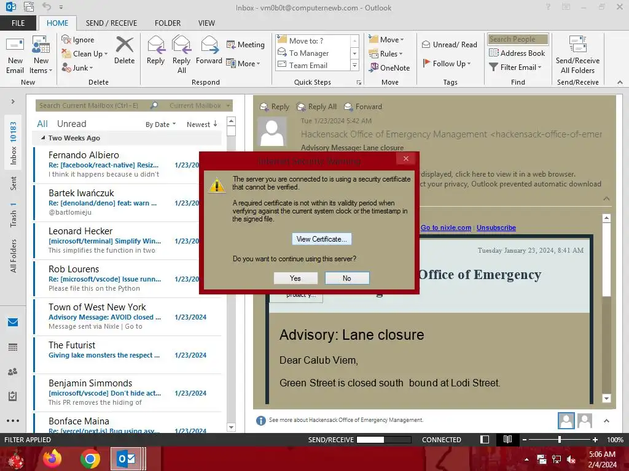Open New Items menu
629x471 pixels.
click(x=41, y=55)
